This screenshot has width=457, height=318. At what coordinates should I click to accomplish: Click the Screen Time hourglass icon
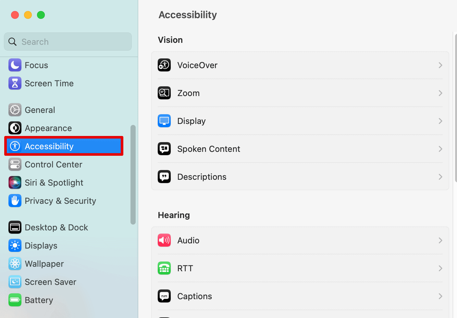pyautogui.click(x=15, y=83)
